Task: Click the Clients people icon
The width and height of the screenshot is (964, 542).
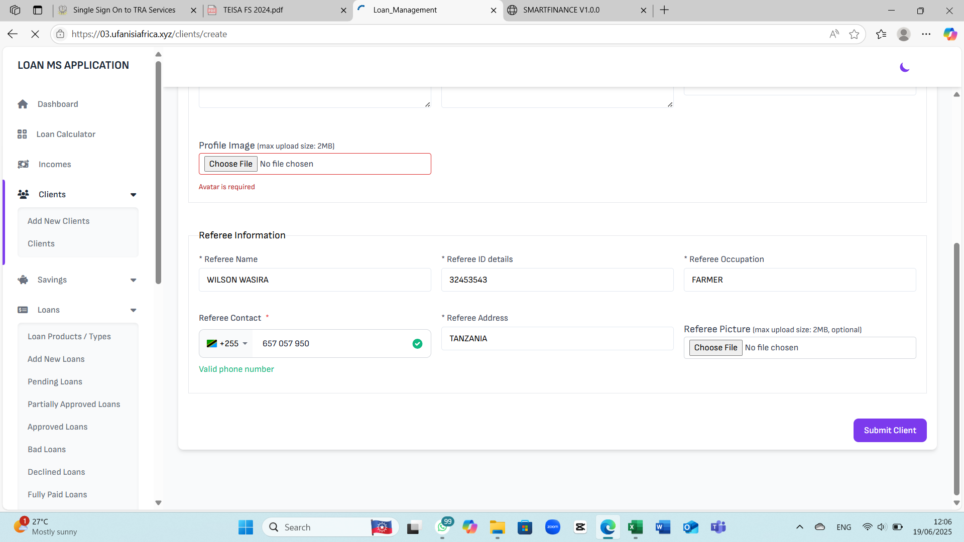Action: point(23,194)
